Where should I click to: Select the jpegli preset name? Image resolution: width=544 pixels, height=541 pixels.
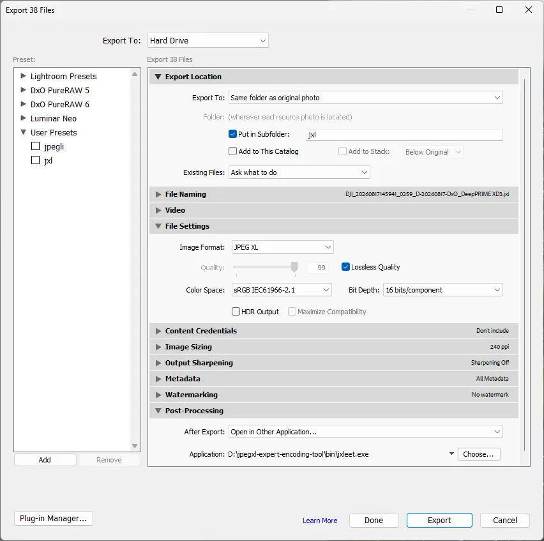point(54,147)
